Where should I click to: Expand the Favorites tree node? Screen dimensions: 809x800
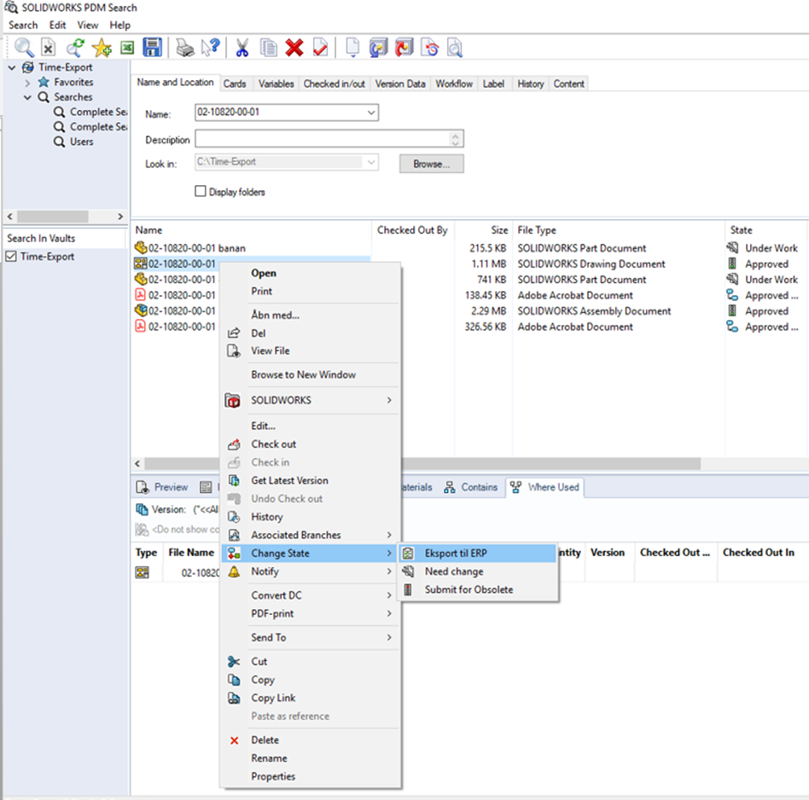28,83
